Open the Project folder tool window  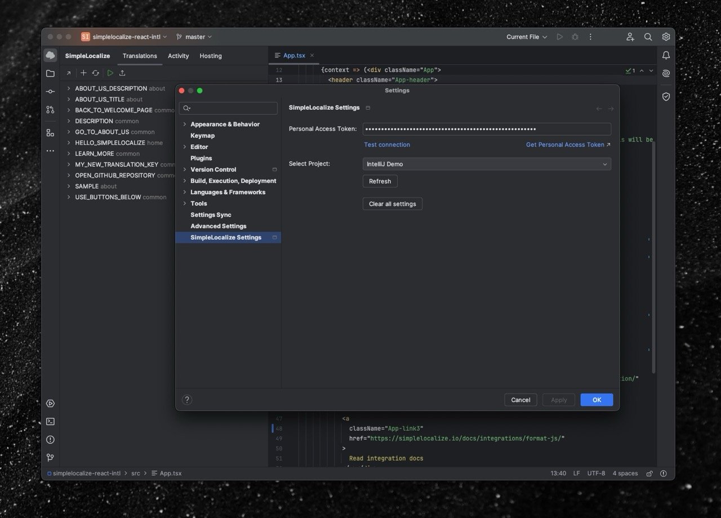click(51, 73)
